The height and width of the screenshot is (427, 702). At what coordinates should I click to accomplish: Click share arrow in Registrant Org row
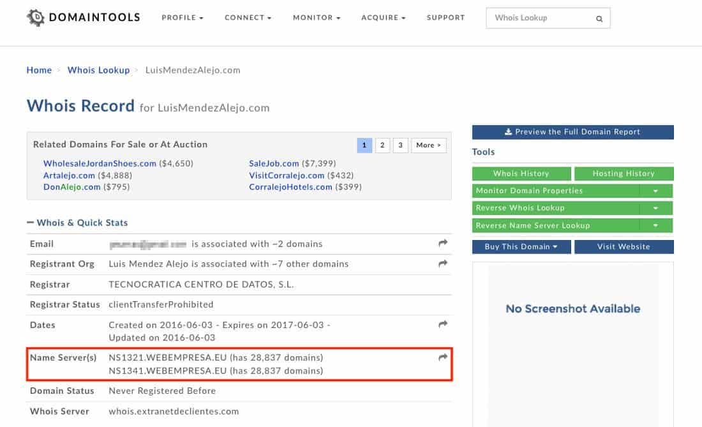pyautogui.click(x=443, y=264)
